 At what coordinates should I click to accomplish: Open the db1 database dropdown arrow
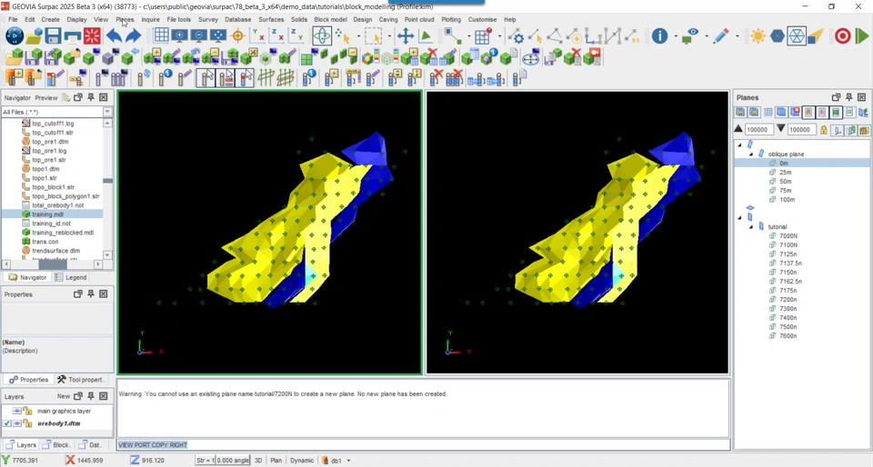[x=348, y=461]
